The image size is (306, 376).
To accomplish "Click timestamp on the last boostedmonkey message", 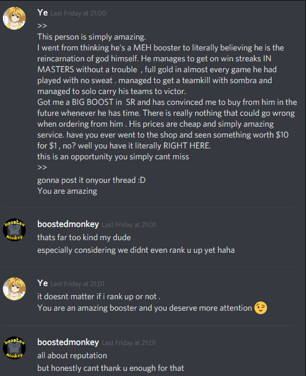I will [x=129, y=343].
